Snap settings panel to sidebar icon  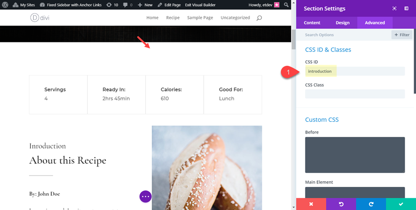coord(406,8)
